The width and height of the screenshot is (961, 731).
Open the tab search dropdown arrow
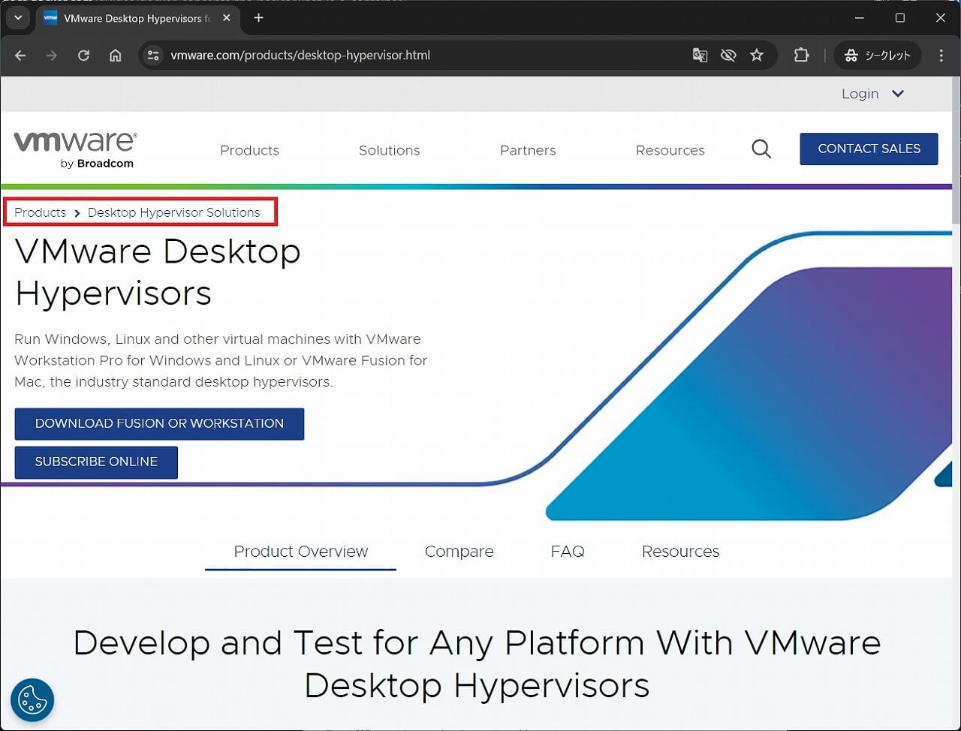pyautogui.click(x=18, y=17)
